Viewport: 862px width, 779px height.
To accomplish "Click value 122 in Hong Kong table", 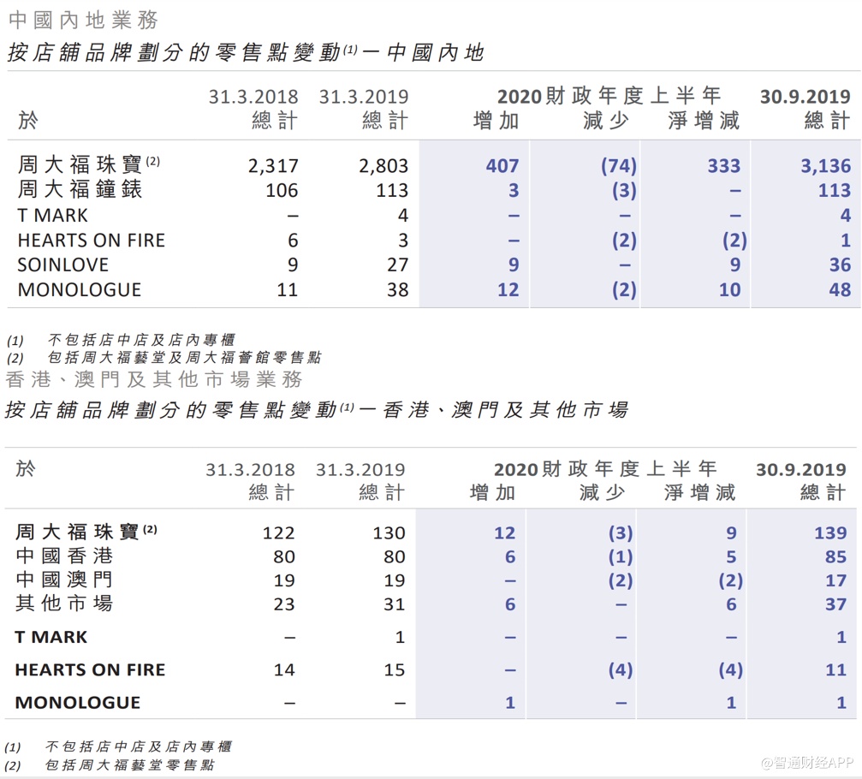I will coord(279,532).
